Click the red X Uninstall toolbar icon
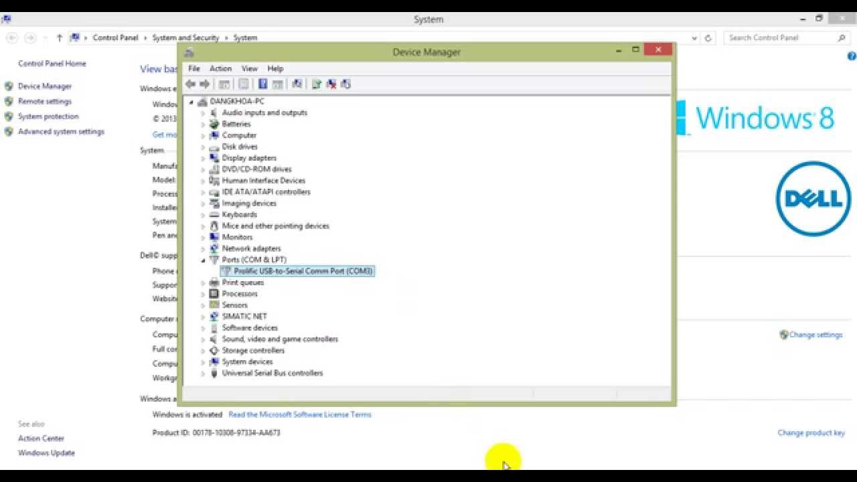The image size is (857, 482). pyautogui.click(x=331, y=84)
